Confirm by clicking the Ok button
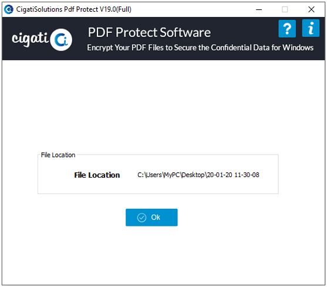 (x=151, y=217)
